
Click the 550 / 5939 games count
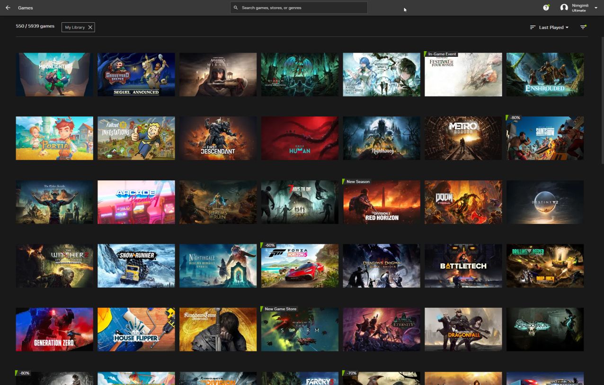coord(35,26)
